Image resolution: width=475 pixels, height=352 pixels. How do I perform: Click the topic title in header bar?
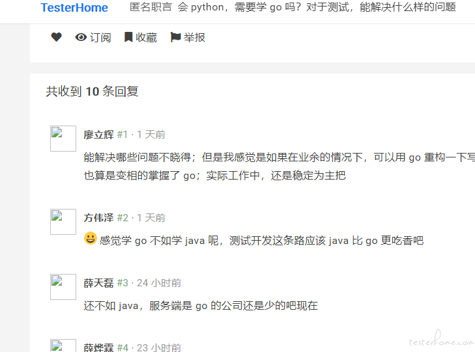(317, 7)
